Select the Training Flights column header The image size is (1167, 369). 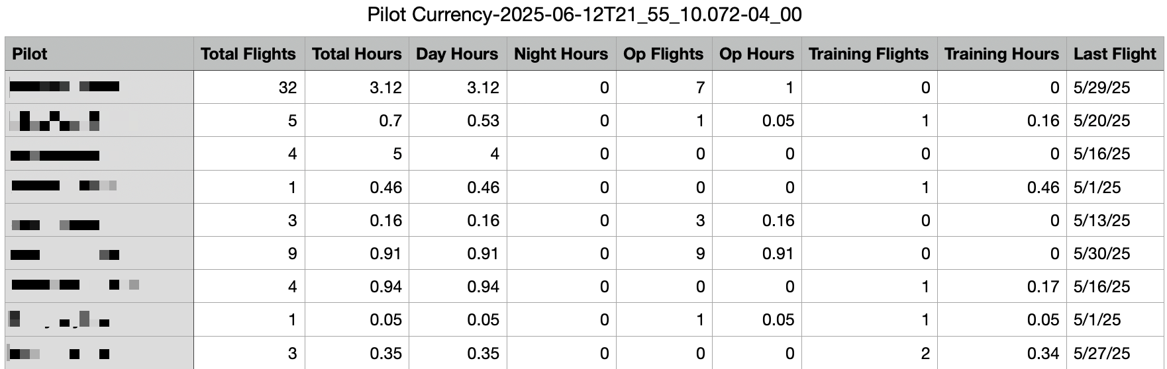pos(870,54)
